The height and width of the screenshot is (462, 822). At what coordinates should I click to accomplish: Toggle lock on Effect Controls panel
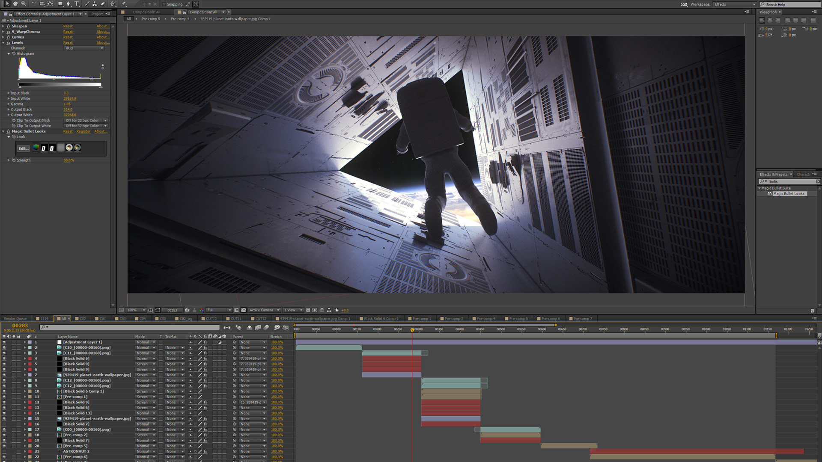click(11, 14)
